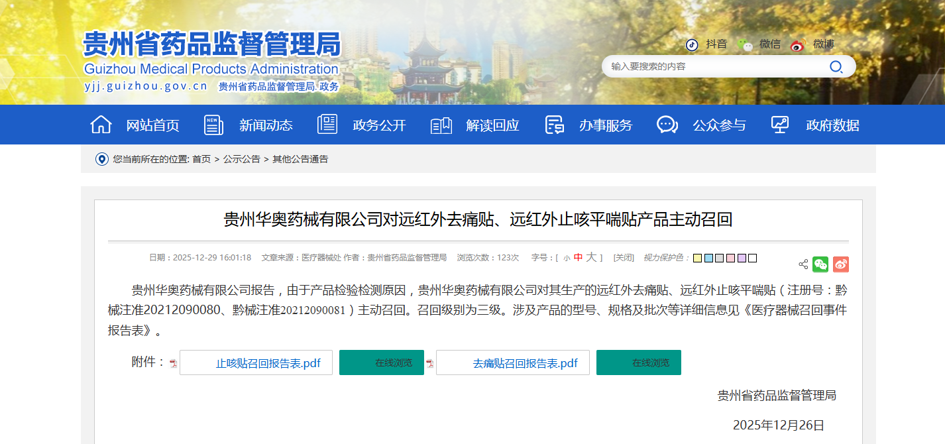Download 止咳贴召回报告表.pdf attachment
Screen dimensions: 945x444
268,363
